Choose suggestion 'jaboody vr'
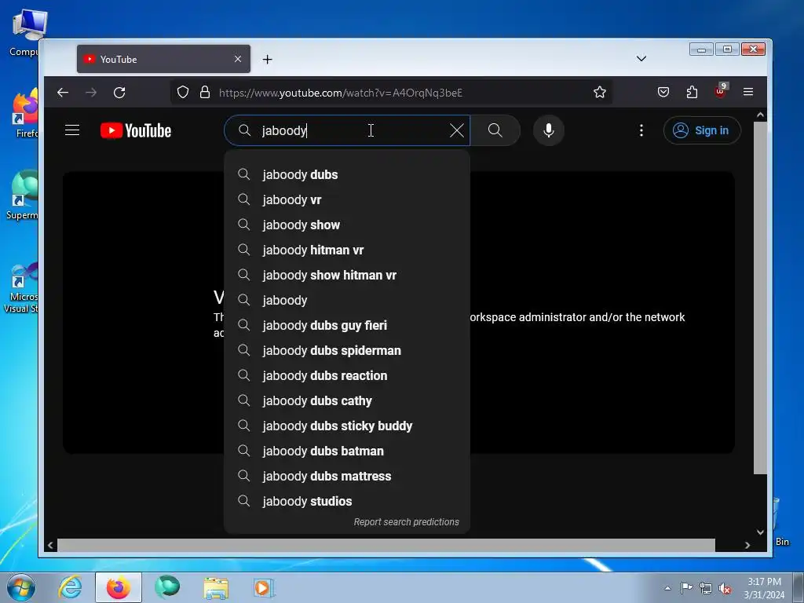This screenshot has width=804, height=603. pos(347,199)
